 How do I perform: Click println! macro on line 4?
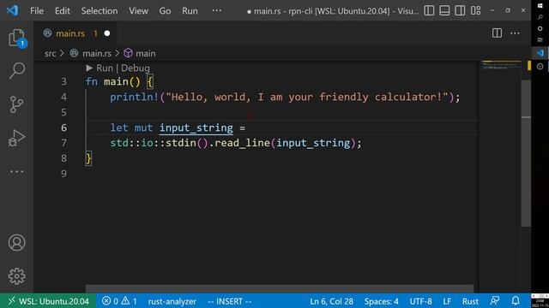(x=134, y=97)
